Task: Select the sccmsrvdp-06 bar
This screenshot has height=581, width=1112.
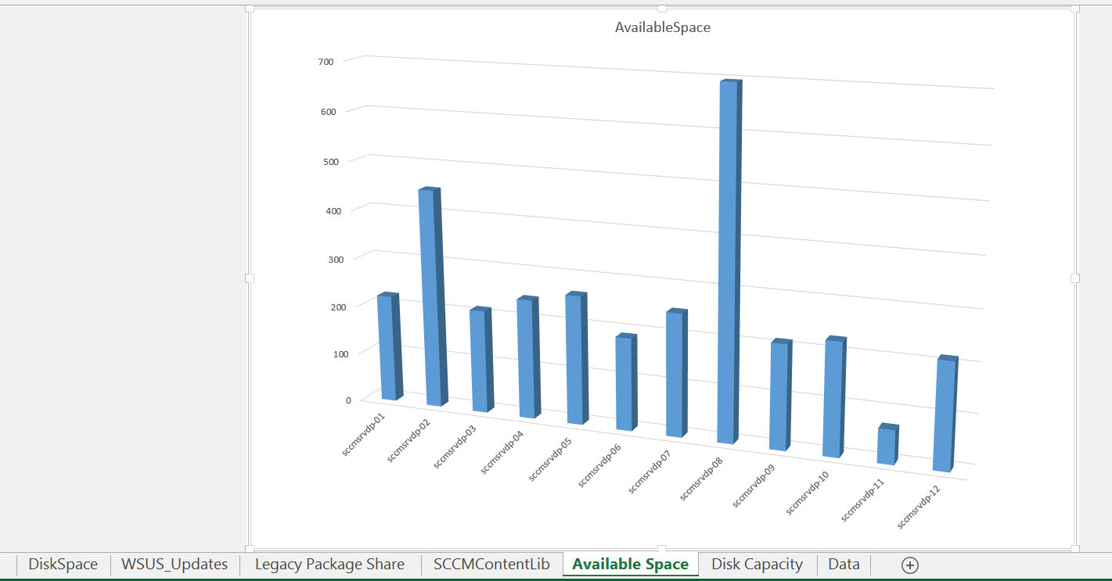Action: tap(624, 383)
